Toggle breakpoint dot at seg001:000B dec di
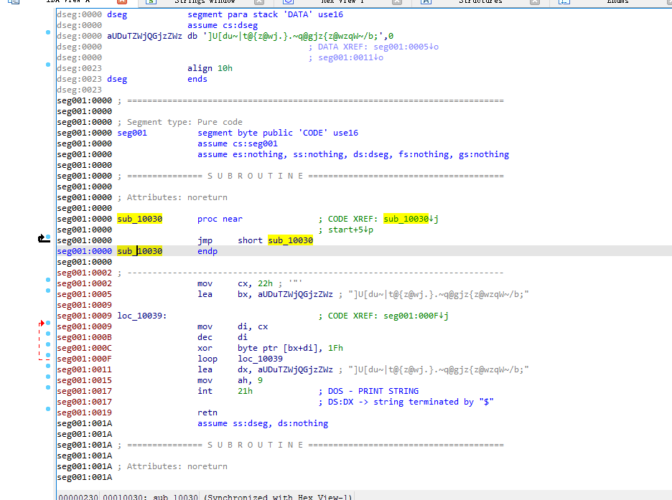Viewport: 672px width, 500px height. [48, 334]
